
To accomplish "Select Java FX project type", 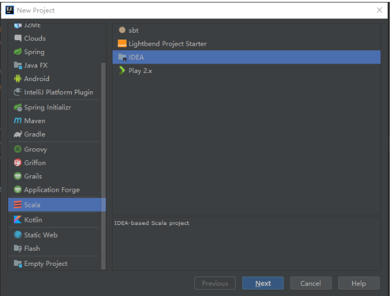I will [54, 65].
